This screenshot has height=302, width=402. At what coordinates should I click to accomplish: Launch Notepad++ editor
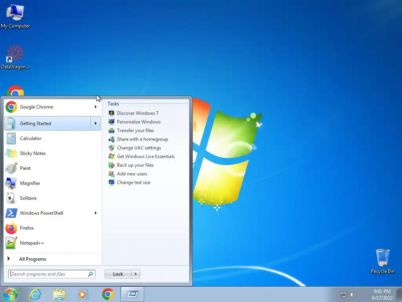click(52, 243)
